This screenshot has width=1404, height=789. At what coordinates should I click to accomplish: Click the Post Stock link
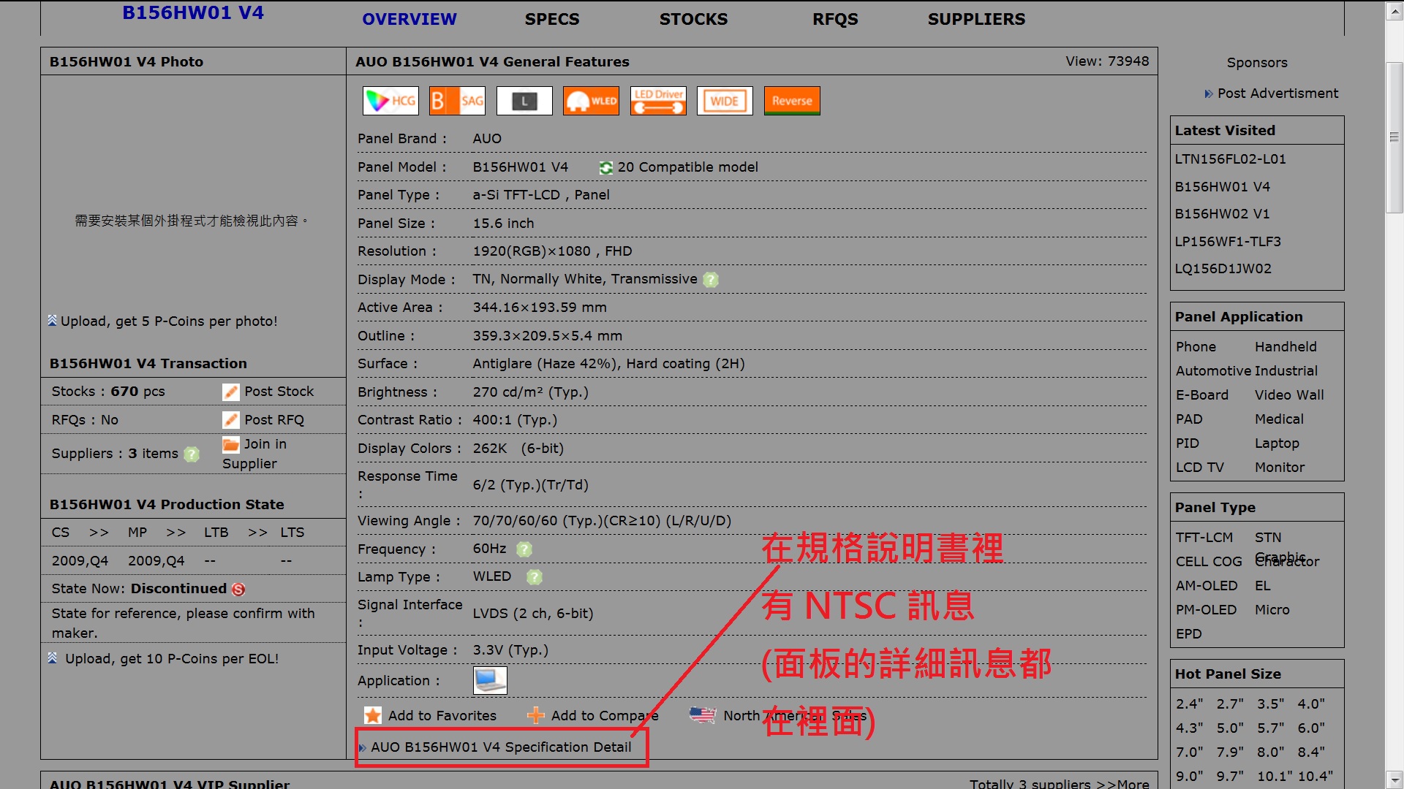click(x=279, y=392)
